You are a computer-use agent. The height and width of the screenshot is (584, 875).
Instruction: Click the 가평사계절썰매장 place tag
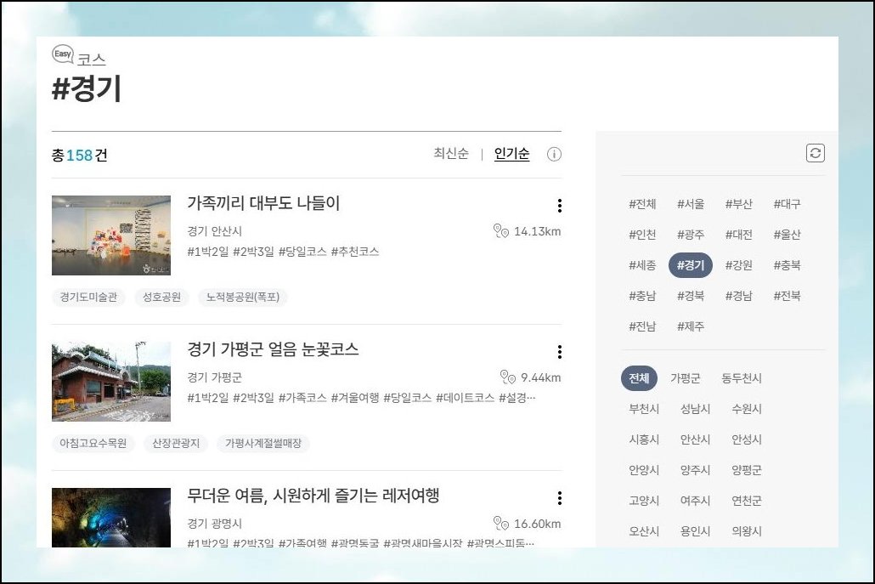point(263,443)
